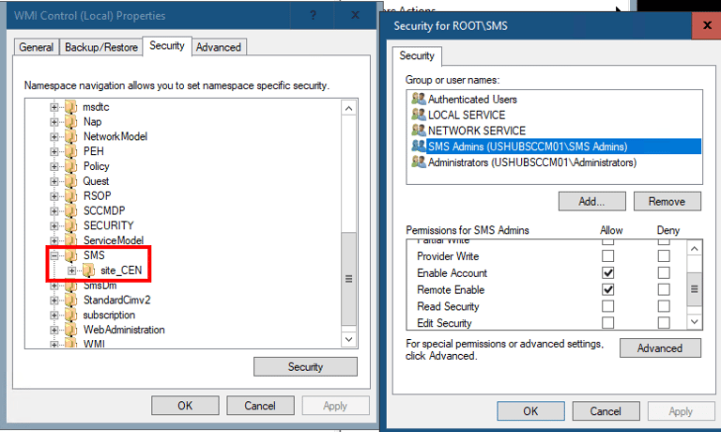Uncheck Allow for Enable Account

pos(608,272)
